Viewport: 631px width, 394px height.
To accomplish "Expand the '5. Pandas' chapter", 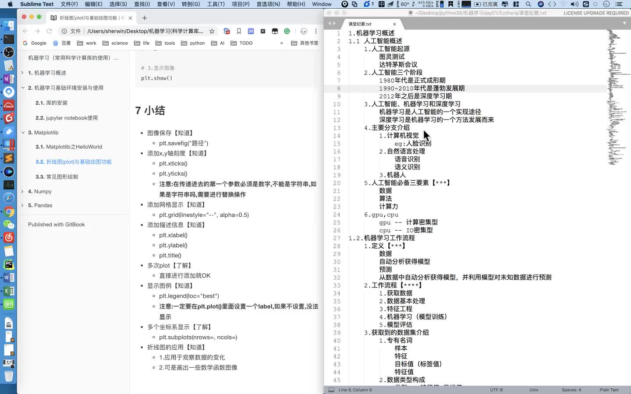I will click(22, 205).
